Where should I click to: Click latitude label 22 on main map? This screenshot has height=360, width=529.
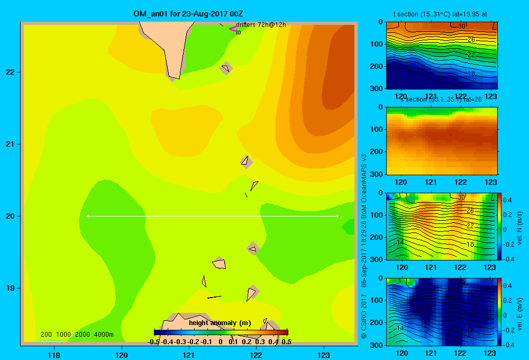click(11, 72)
